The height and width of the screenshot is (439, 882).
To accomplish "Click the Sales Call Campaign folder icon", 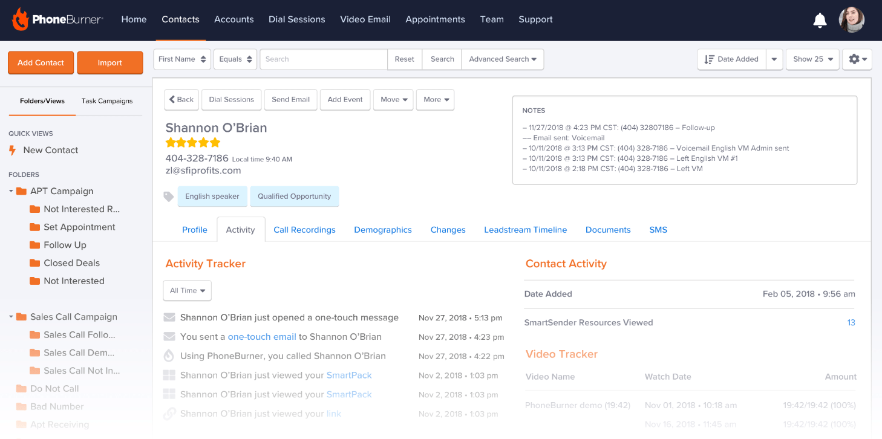I will click(22, 317).
